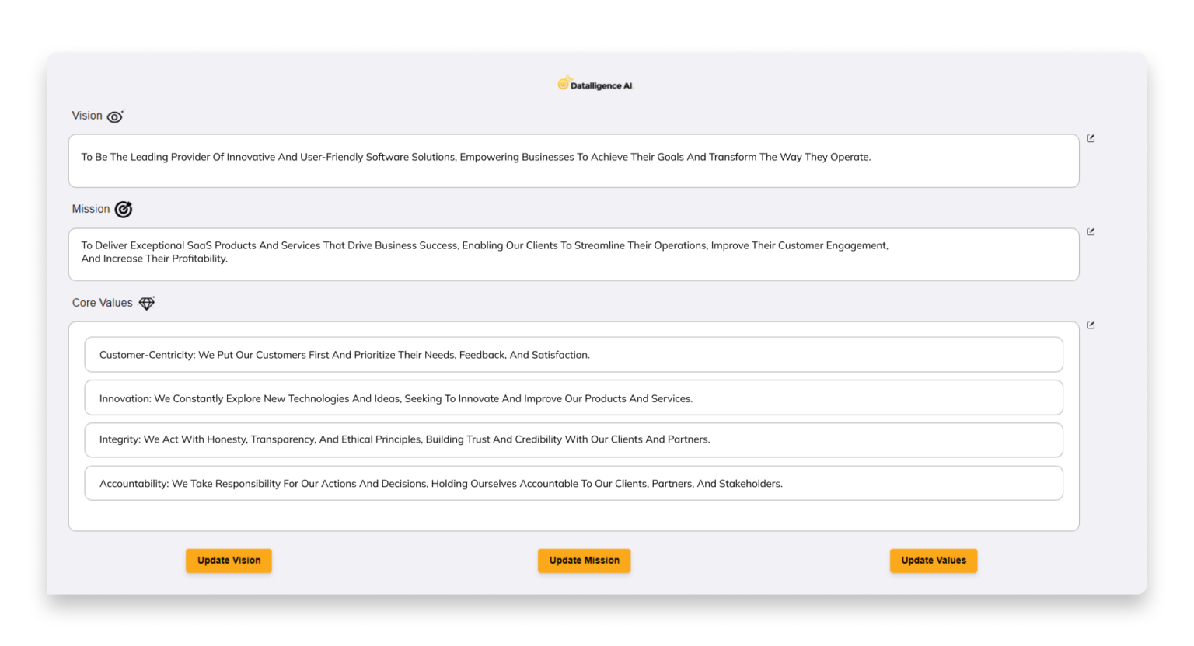Click the eye icon next to Vision

(x=115, y=116)
